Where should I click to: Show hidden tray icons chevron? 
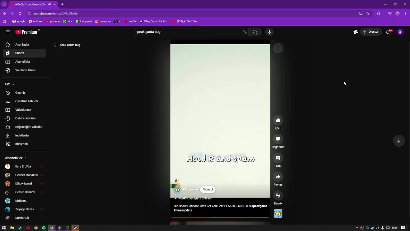click(357, 228)
